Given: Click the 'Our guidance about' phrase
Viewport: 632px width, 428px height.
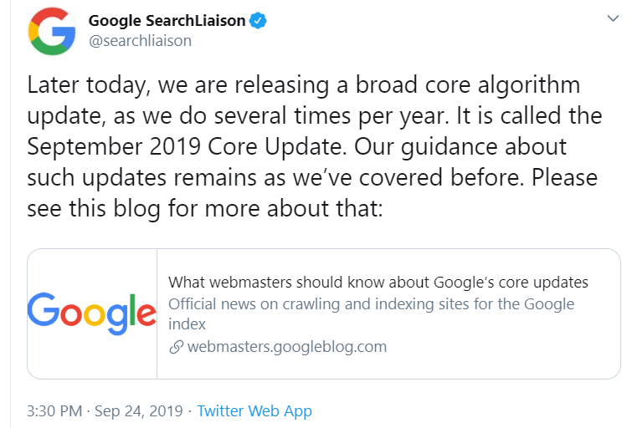Looking at the screenshot, I should tap(460, 147).
